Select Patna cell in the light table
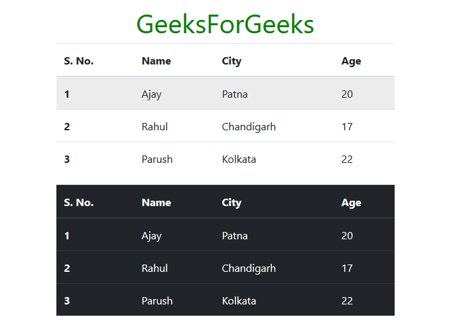Viewport: 455px width, 329px height. 235,94
